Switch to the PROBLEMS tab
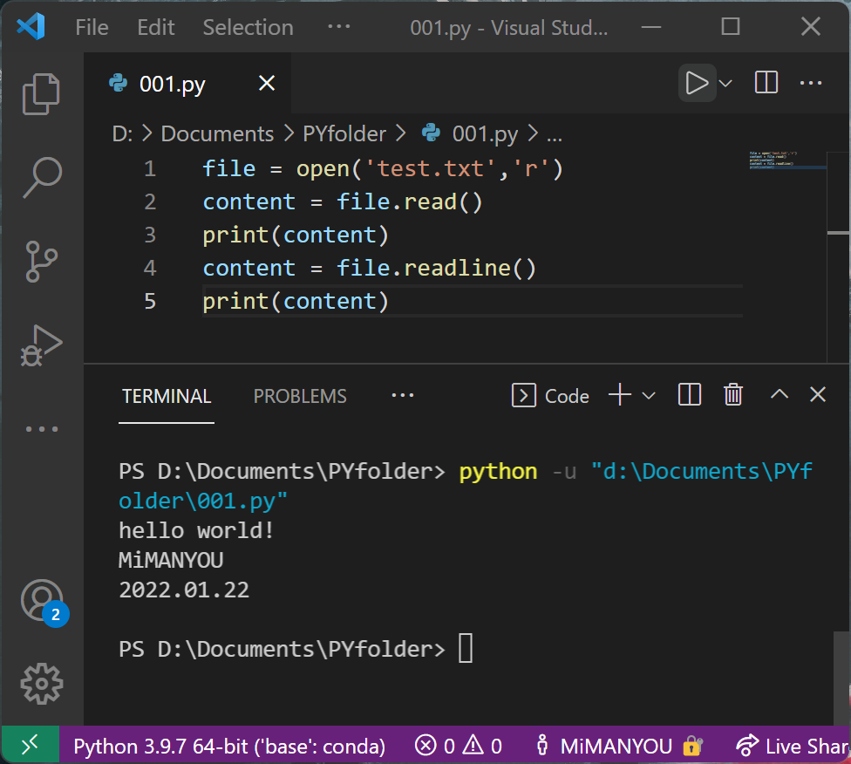The image size is (851, 764). coord(300,396)
